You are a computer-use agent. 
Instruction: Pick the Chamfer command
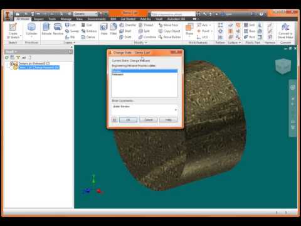click(128, 25)
